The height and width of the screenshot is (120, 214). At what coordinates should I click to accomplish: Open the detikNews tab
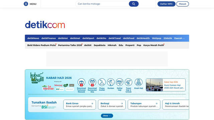33,38
